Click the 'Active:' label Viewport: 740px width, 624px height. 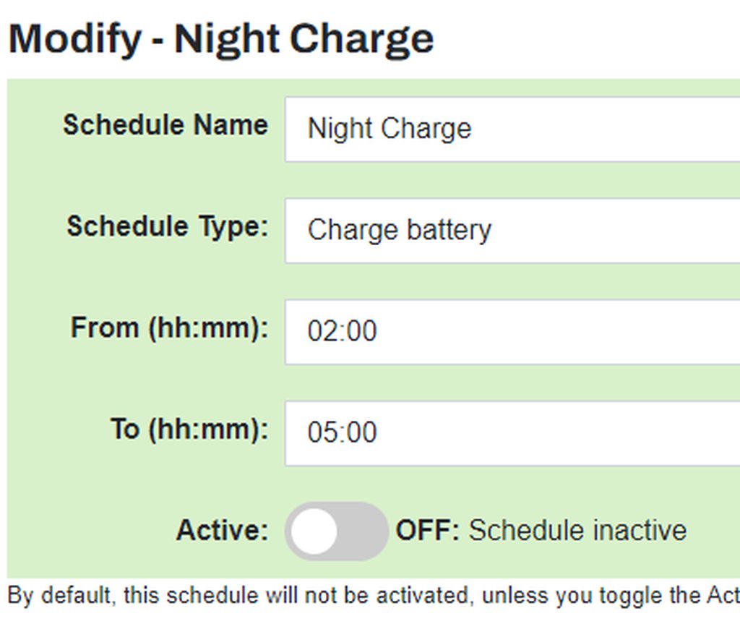(x=222, y=531)
